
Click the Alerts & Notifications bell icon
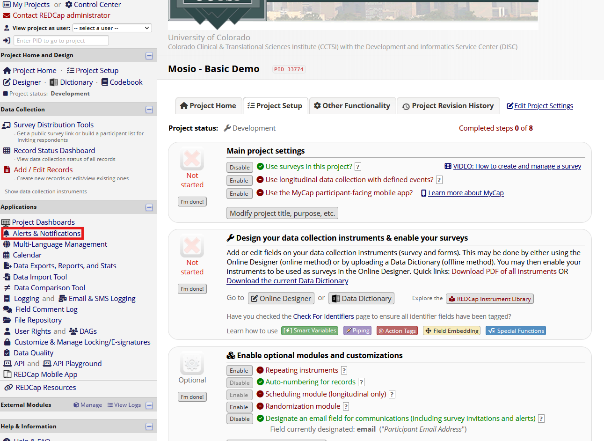(7, 233)
